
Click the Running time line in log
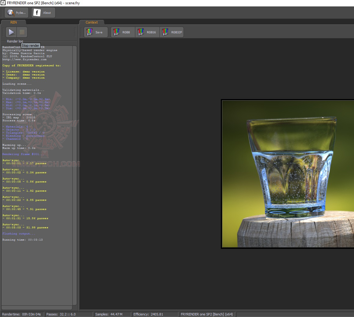tap(23, 240)
